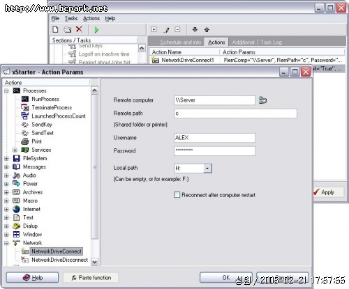The width and height of the screenshot is (349, 289).
Task: Toggle Reconnect after computer restart checkbox
Action: coord(177,195)
